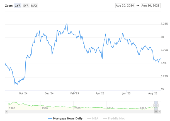Click the 6.5% y-axis label
The height and width of the screenshot is (121, 170).
(164, 63)
